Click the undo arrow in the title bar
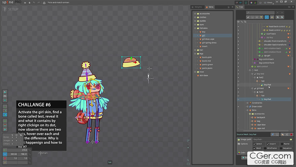 (x=34, y=3)
